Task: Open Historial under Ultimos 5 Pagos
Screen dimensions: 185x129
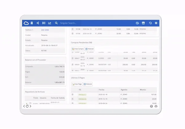Action: (88, 84)
